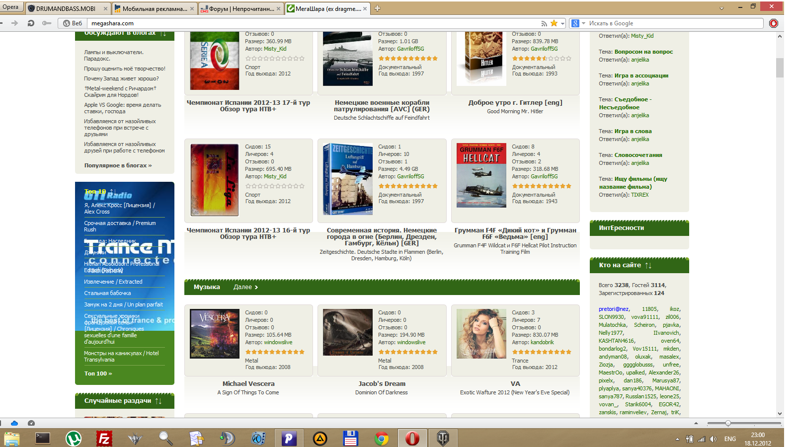
Task: Toggle the 'Кто на сайте' section arrows
Action: (x=648, y=266)
